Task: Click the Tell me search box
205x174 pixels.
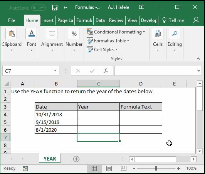Action: [173, 20]
